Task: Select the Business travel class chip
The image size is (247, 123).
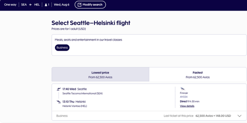Action: coord(62,48)
